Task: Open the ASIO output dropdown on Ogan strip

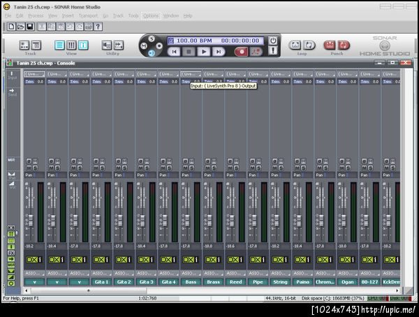Action: 347,273
